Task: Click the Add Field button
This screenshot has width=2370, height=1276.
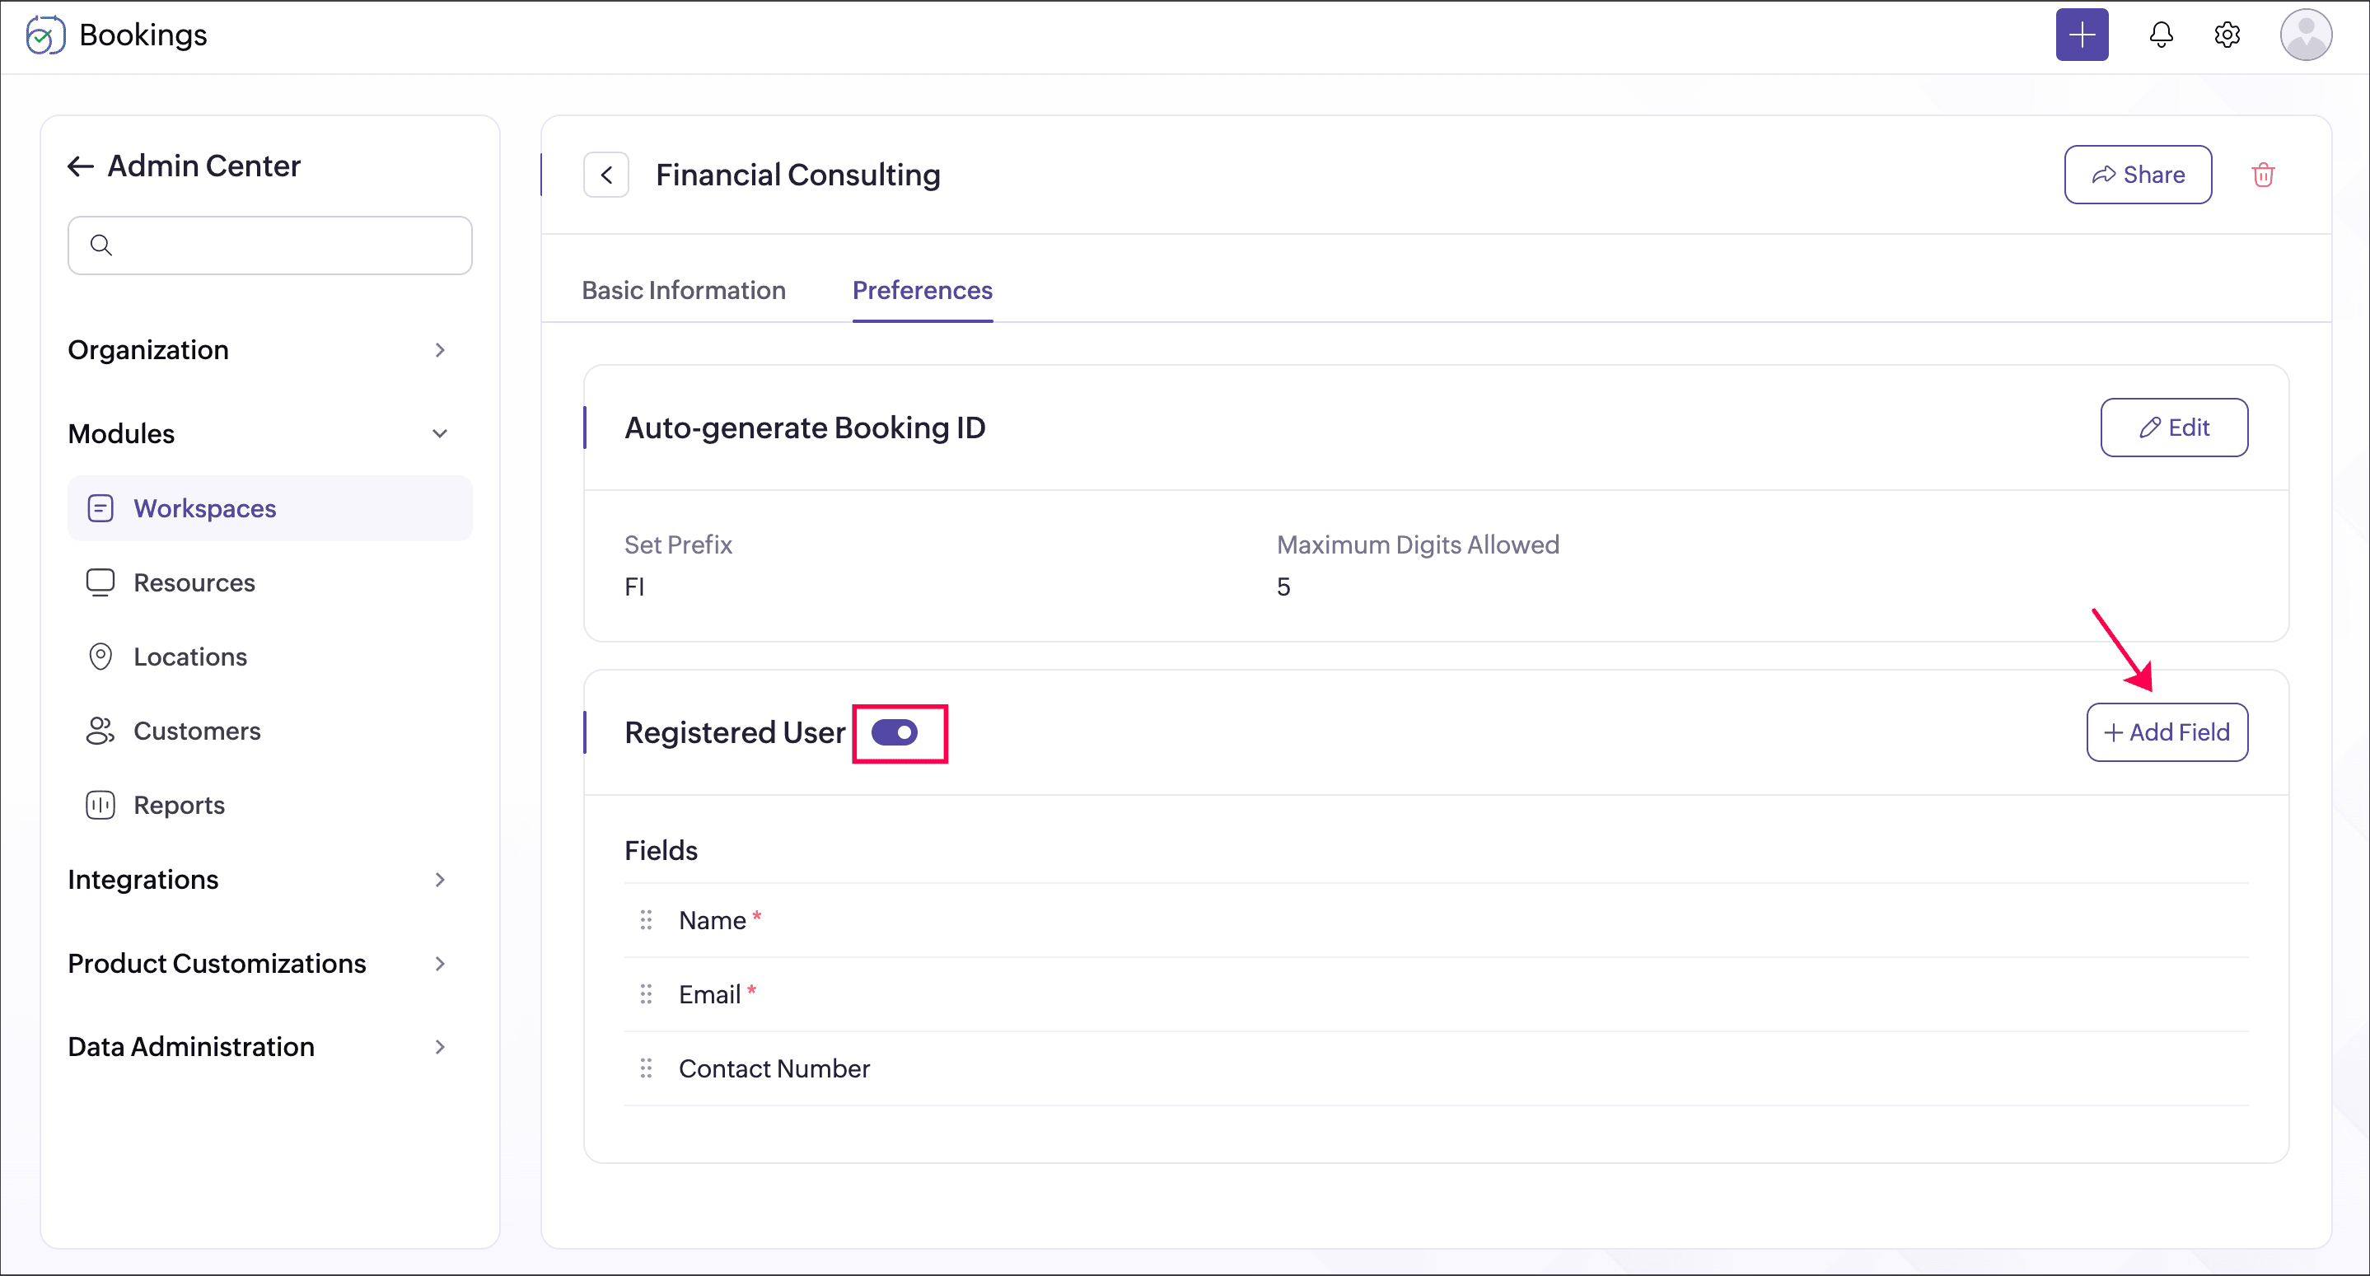Action: pyautogui.click(x=2167, y=732)
